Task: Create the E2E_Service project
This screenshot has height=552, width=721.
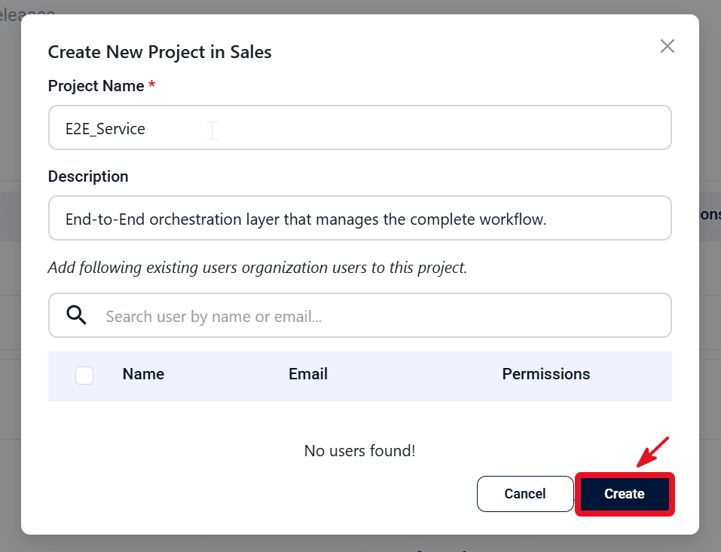Action: click(625, 493)
